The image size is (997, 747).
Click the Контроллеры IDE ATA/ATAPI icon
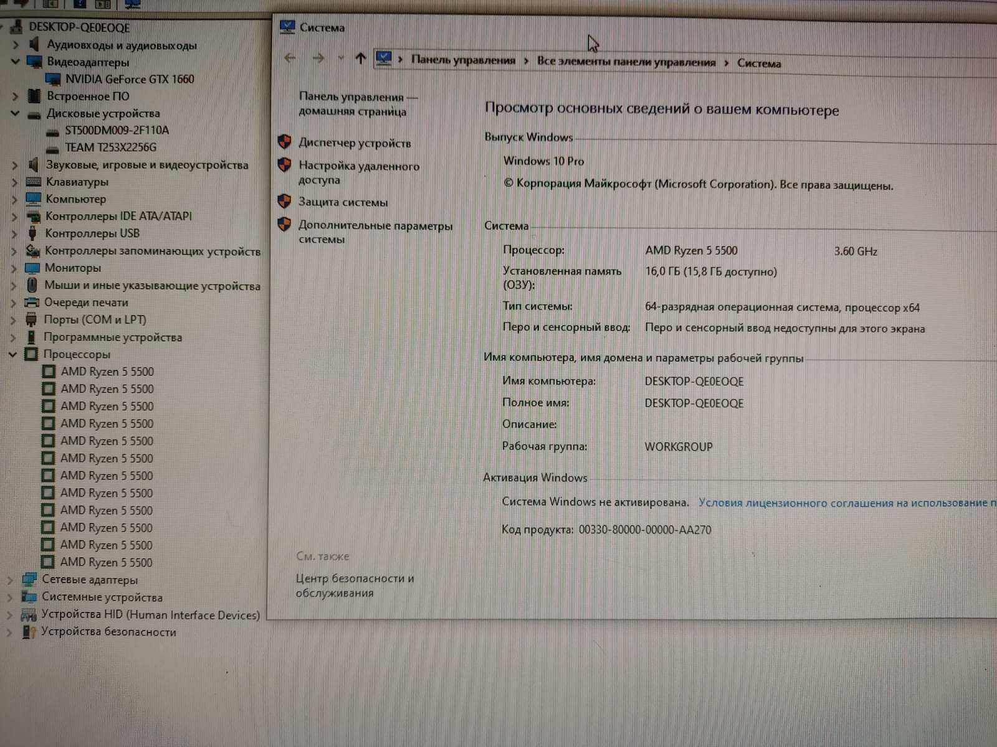pyautogui.click(x=33, y=217)
